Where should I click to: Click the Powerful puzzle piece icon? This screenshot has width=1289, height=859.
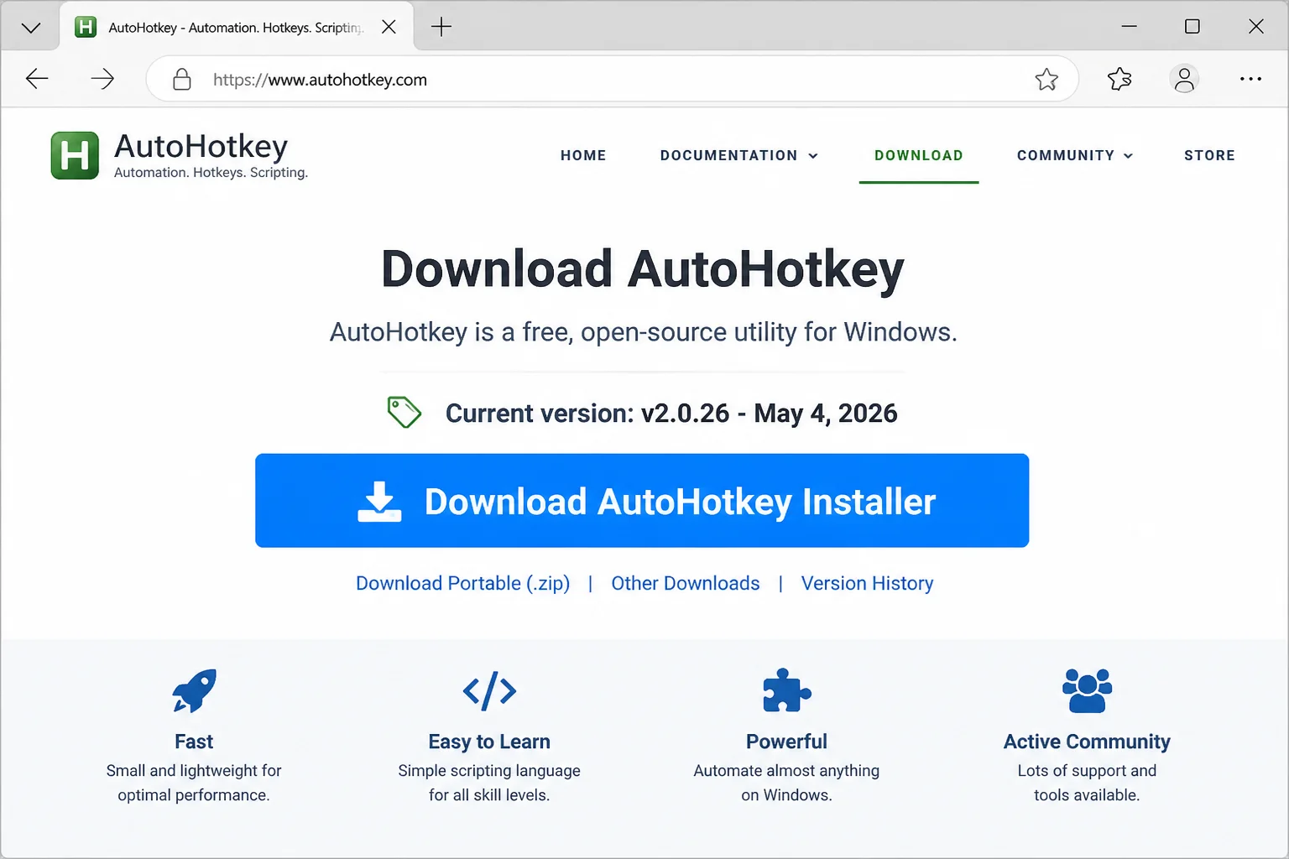point(786,690)
